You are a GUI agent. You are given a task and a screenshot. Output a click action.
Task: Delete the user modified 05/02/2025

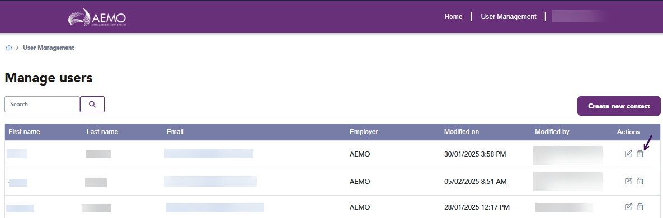point(640,181)
